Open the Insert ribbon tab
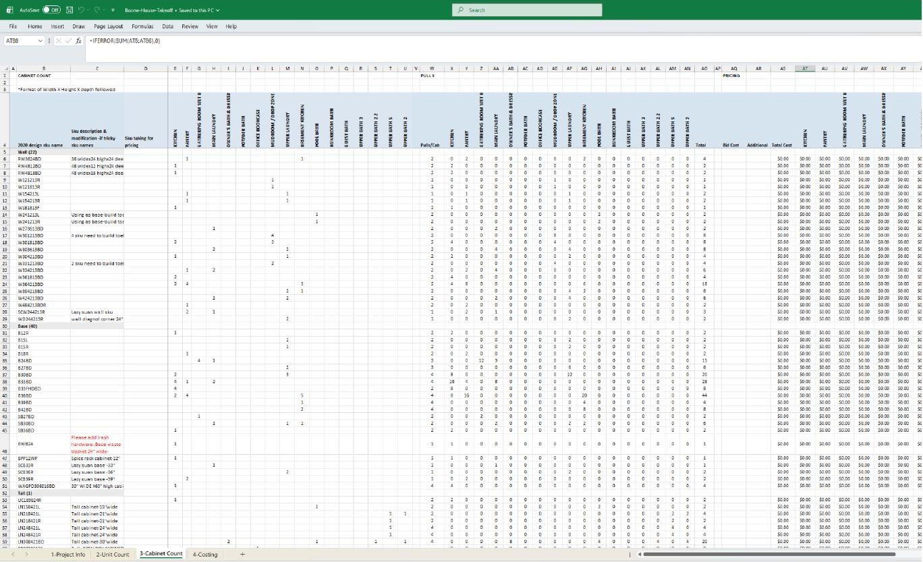The image size is (923, 562). click(x=57, y=26)
